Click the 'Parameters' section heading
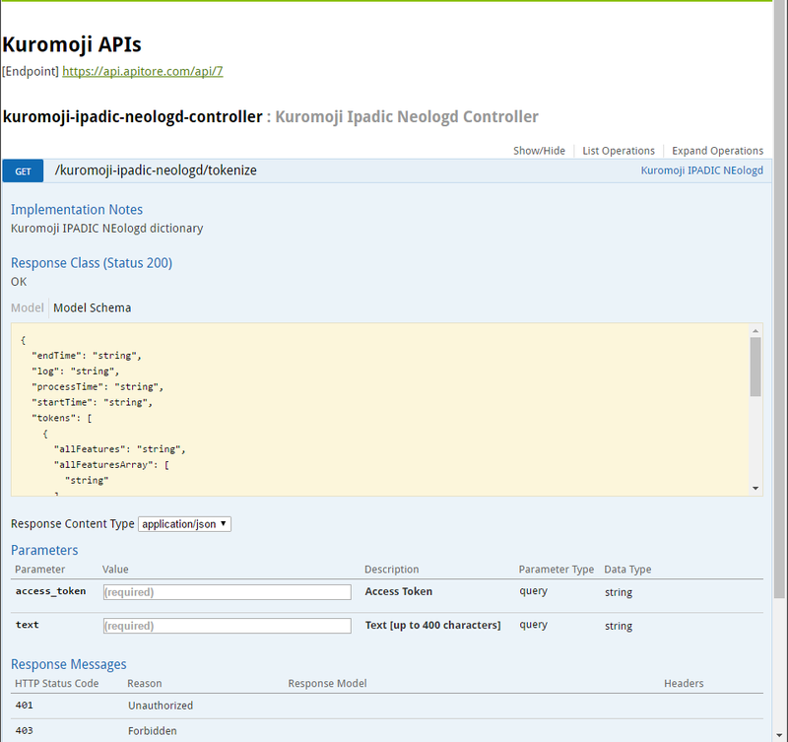The image size is (788, 742). [x=44, y=550]
